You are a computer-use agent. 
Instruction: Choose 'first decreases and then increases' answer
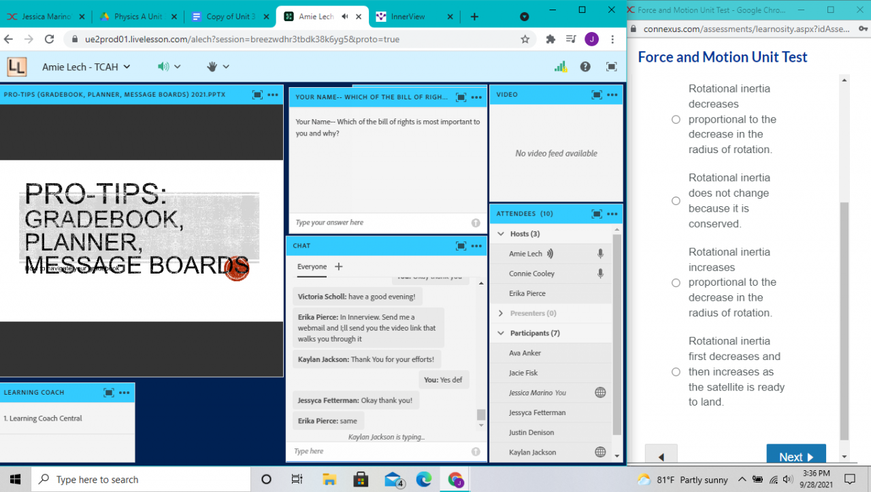(x=676, y=372)
